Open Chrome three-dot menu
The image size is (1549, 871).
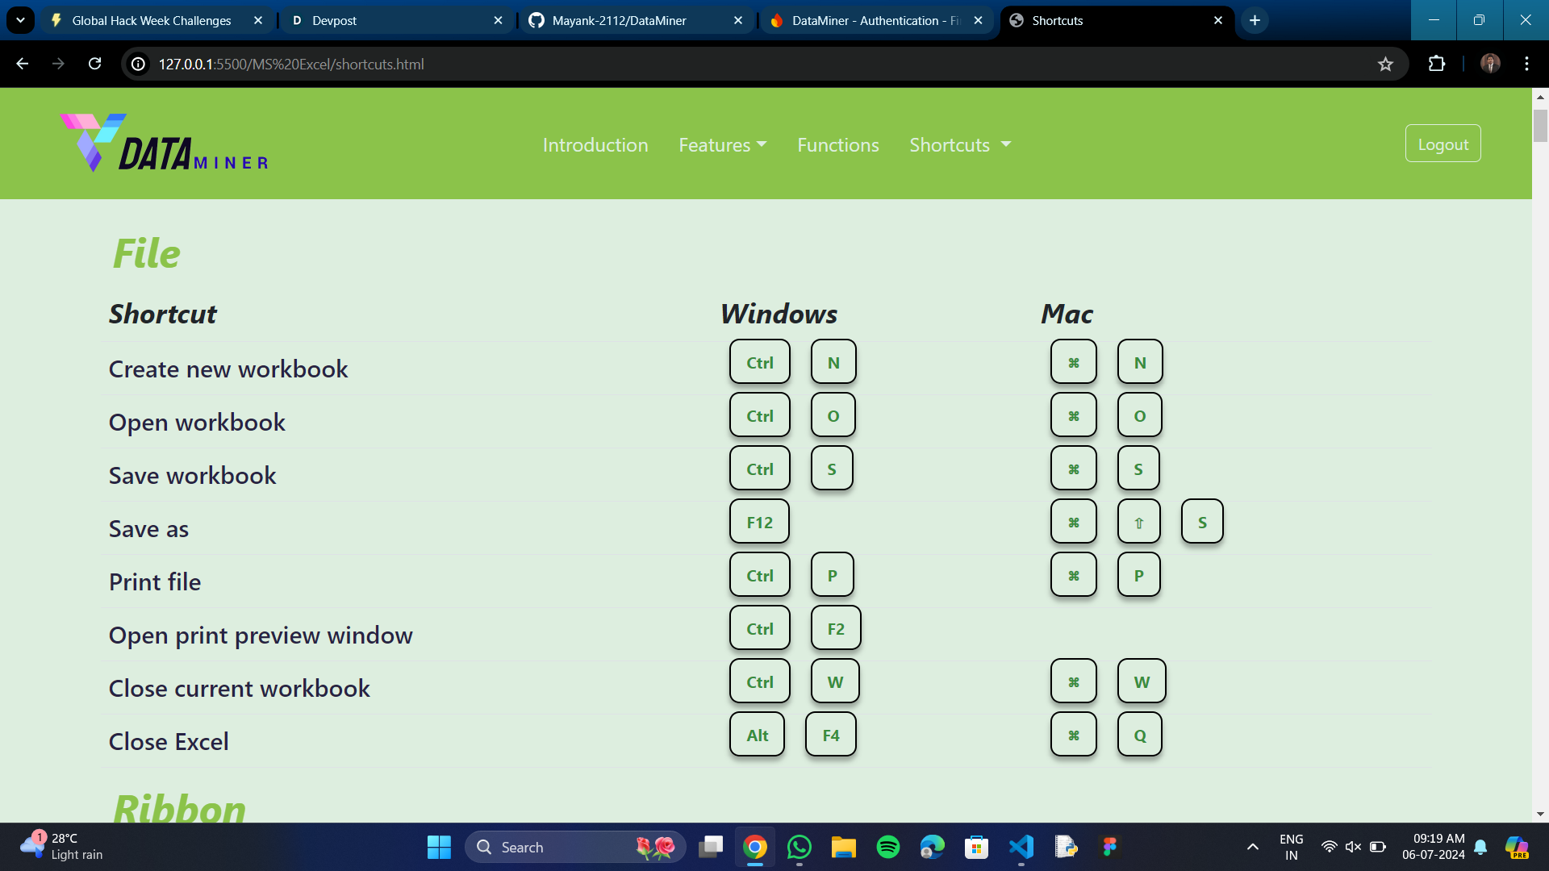tap(1526, 64)
